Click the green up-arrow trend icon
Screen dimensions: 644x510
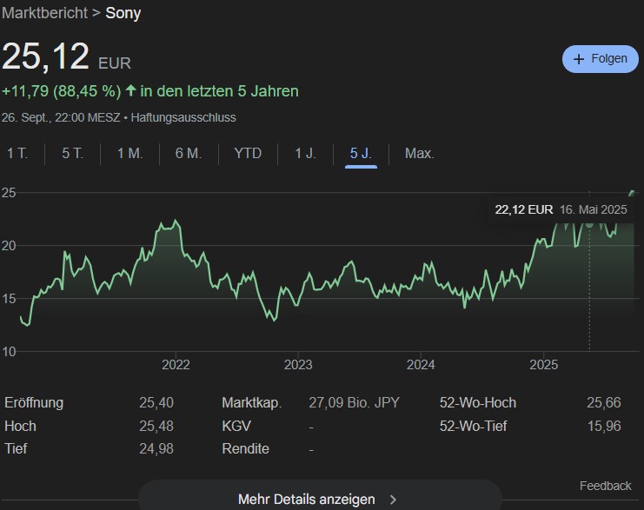coord(130,90)
